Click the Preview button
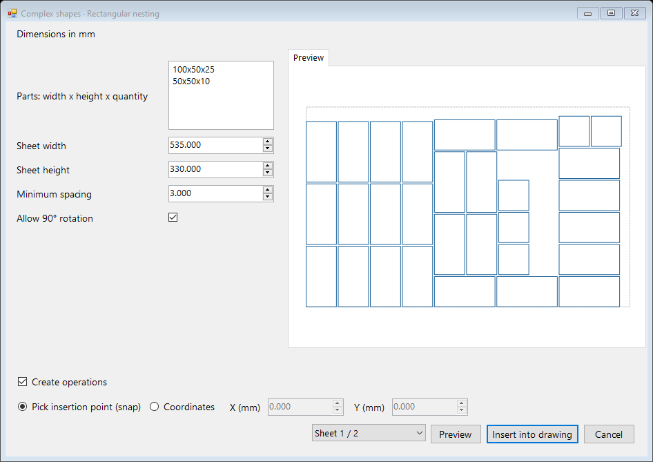This screenshot has width=653, height=462. click(x=455, y=434)
